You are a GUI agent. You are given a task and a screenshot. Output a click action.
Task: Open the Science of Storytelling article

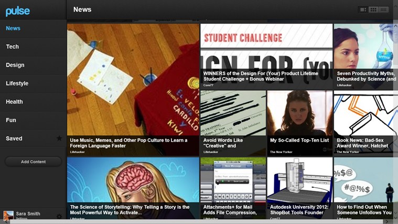[x=133, y=188]
